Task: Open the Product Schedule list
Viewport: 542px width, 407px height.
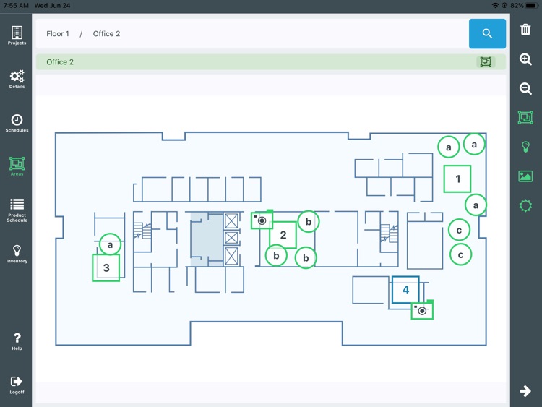Action: [x=17, y=210]
